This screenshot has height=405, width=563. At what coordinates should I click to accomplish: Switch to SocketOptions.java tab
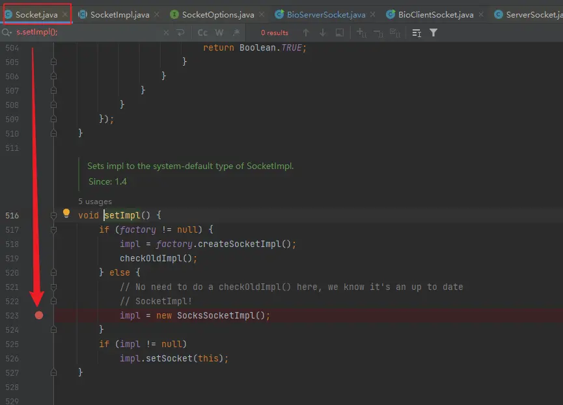(218, 15)
